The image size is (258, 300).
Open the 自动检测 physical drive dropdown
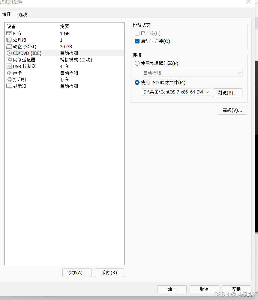(x=192, y=73)
